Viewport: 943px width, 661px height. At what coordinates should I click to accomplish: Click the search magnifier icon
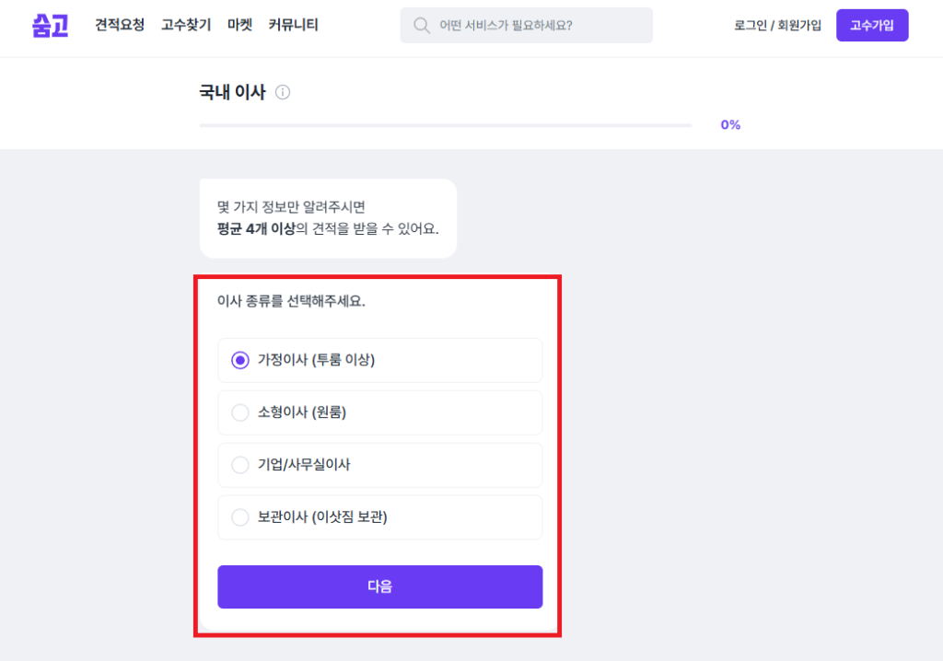422,26
